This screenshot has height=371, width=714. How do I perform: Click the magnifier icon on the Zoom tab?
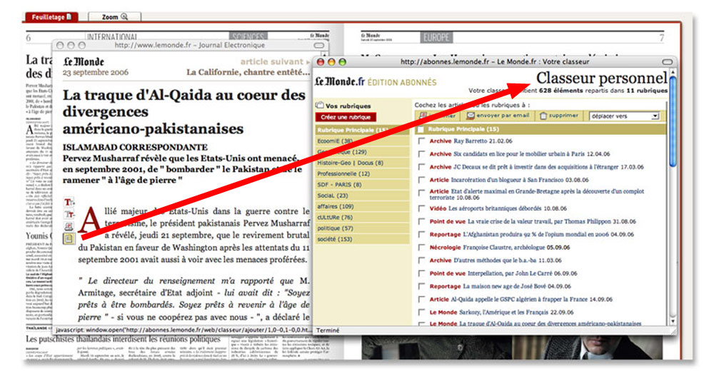124,17
